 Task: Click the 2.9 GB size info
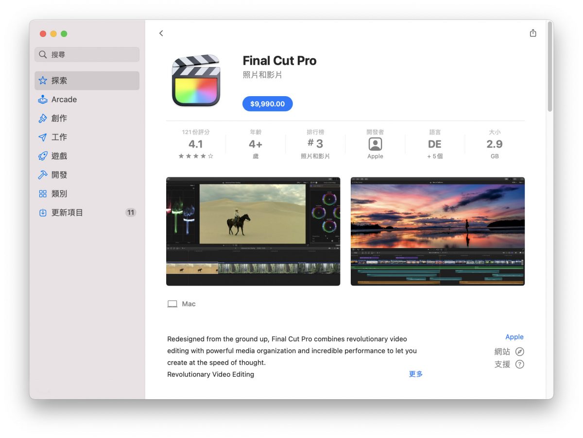495,144
